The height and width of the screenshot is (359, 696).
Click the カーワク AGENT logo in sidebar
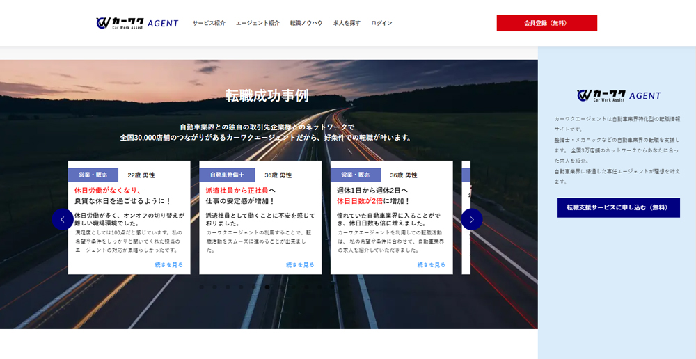pyautogui.click(x=618, y=95)
